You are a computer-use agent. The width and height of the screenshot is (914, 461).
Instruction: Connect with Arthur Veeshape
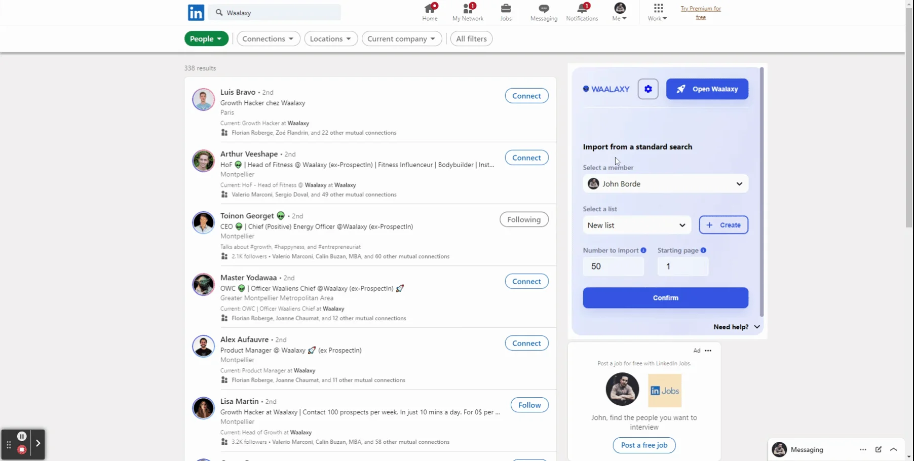click(x=526, y=158)
